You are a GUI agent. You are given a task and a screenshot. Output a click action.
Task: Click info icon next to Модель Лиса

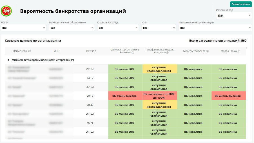click(x=239, y=51)
